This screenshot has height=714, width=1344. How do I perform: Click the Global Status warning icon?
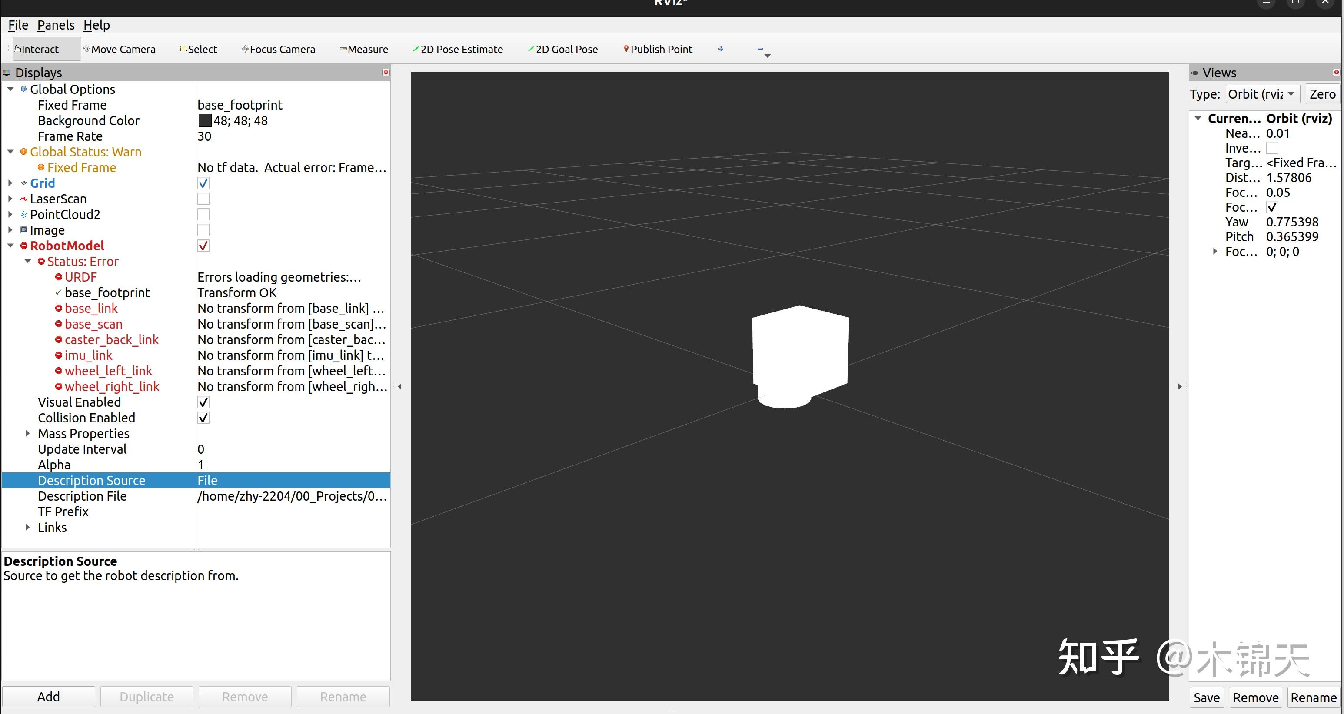[23, 152]
